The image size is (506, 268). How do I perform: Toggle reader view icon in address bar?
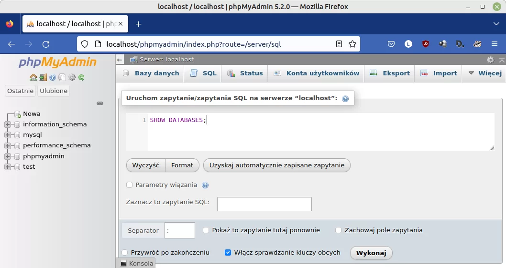click(x=339, y=44)
